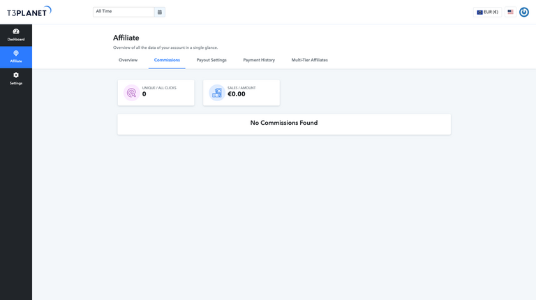Screen dimensions: 536x300
Task: Click the US flag language icon
Action: 511,12
